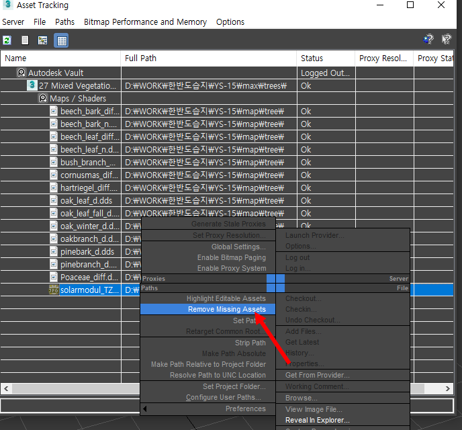Click the Maps / Shaders group icon
The width and height of the screenshot is (462, 430).
(43, 98)
